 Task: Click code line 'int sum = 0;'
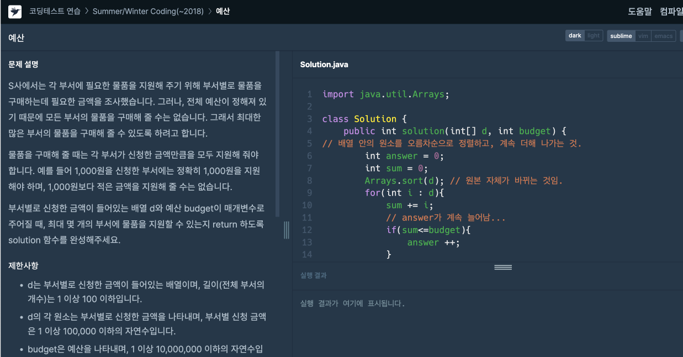tap(396, 168)
